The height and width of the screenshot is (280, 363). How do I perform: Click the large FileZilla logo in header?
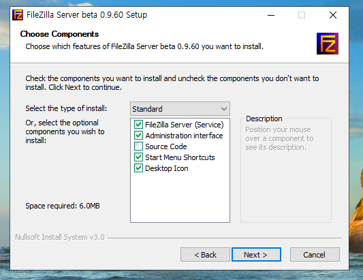[x=328, y=44]
